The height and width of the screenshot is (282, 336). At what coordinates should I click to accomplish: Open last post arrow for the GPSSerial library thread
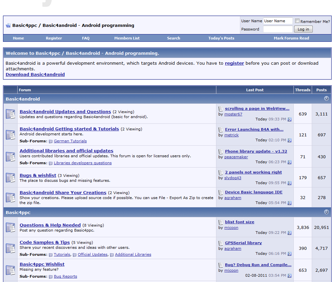point(289,253)
